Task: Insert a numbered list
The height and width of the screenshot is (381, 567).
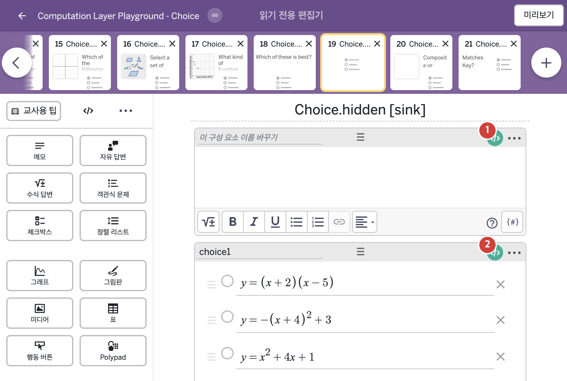Action: [x=318, y=222]
